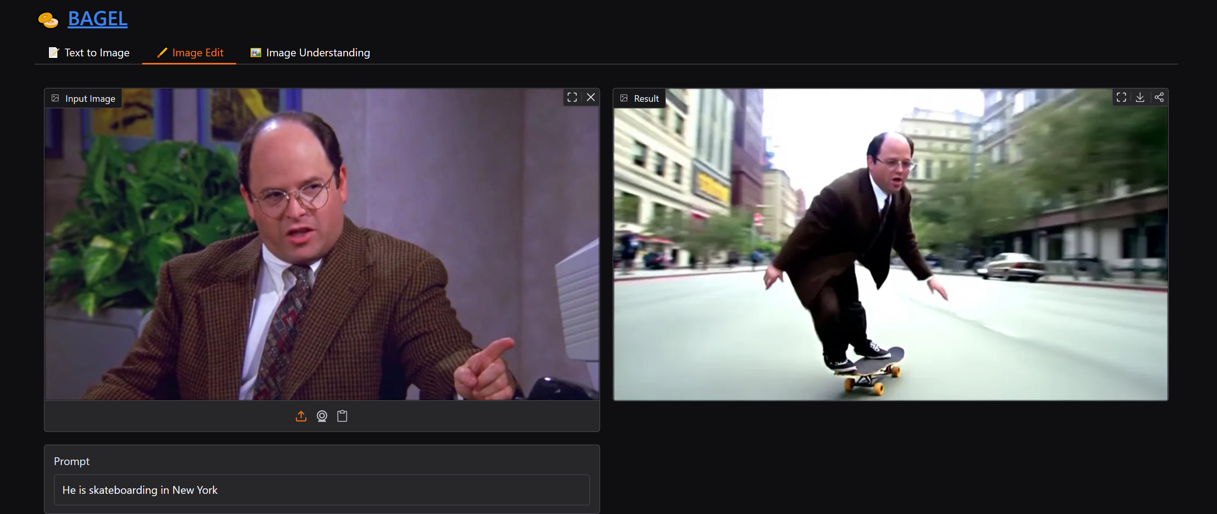Select the Image Edit tab
The height and width of the screenshot is (514, 1217).
(x=190, y=53)
